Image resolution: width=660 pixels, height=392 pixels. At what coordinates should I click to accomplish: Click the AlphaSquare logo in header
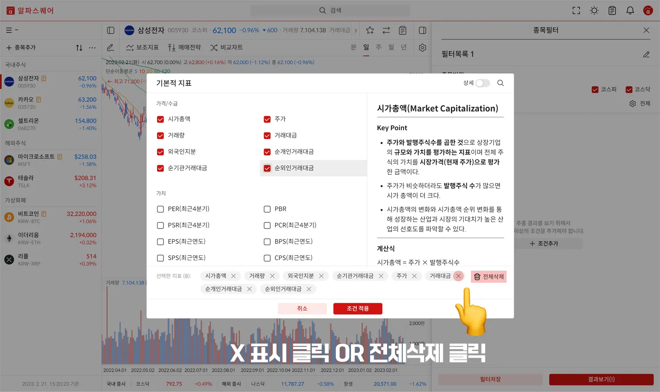[x=30, y=10]
